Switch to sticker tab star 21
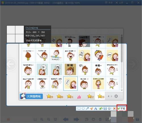 tap(70, 96)
